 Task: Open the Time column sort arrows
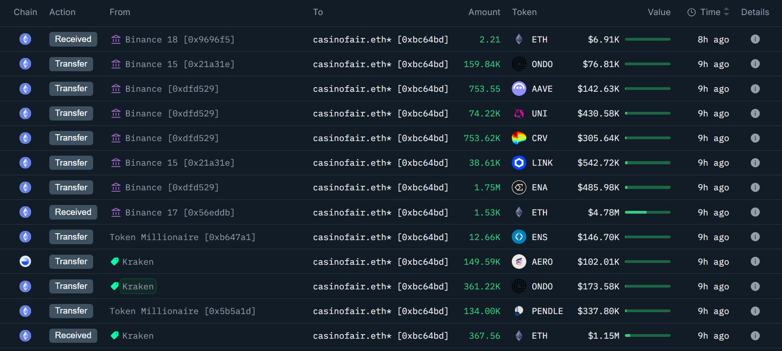coord(725,12)
